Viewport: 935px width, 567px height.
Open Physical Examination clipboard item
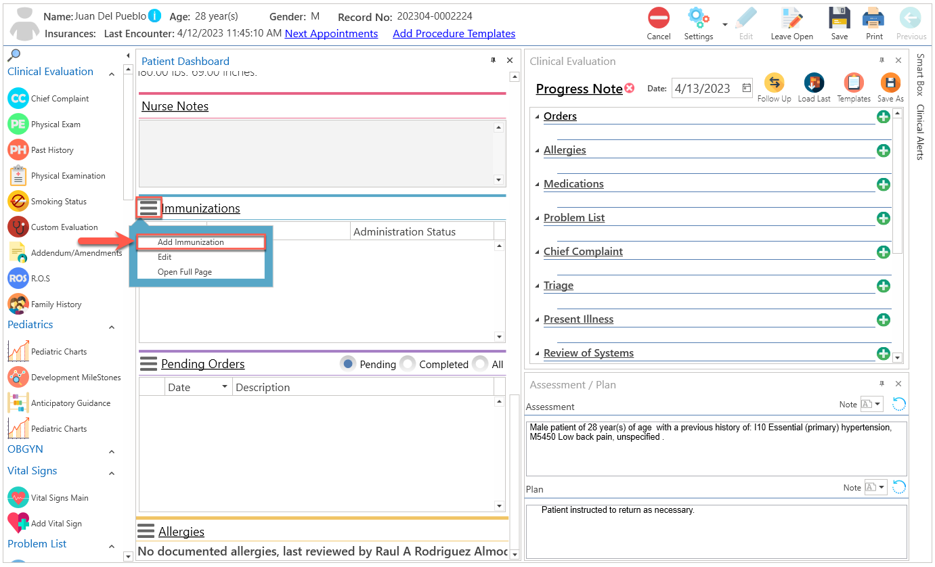click(x=57, y=176)
